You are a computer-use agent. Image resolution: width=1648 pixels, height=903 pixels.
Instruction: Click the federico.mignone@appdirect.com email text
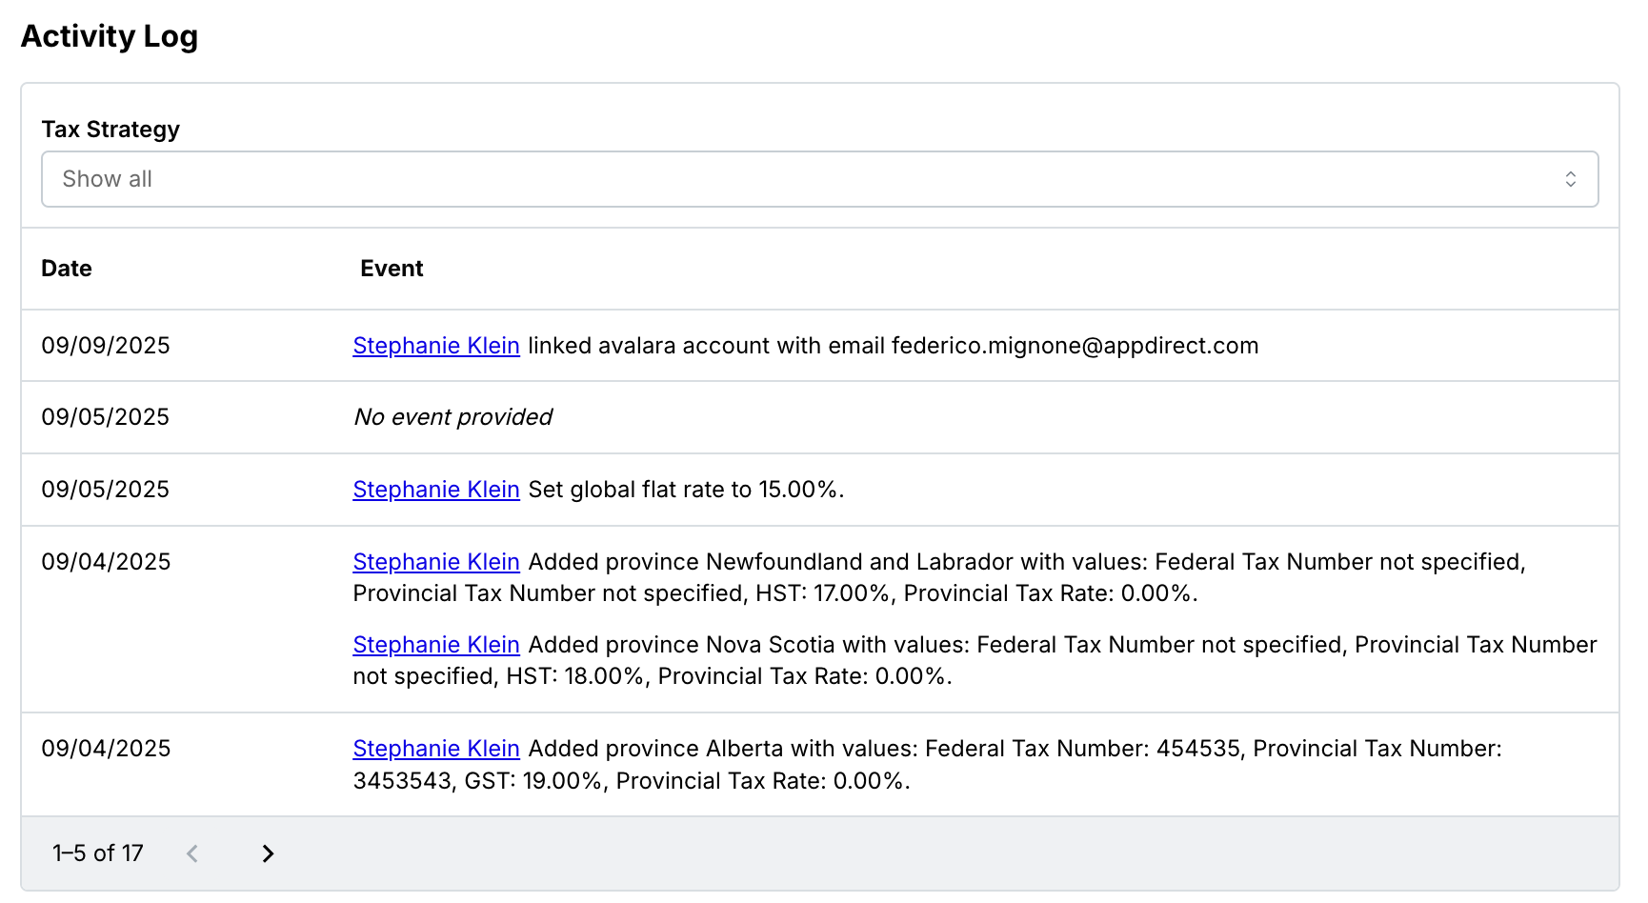1075,346
